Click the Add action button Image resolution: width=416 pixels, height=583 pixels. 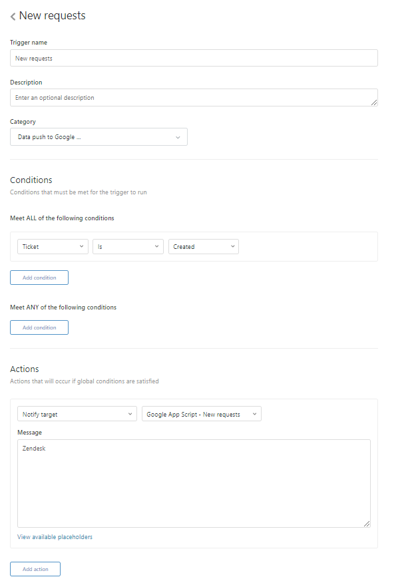click(x=35, y=569)
